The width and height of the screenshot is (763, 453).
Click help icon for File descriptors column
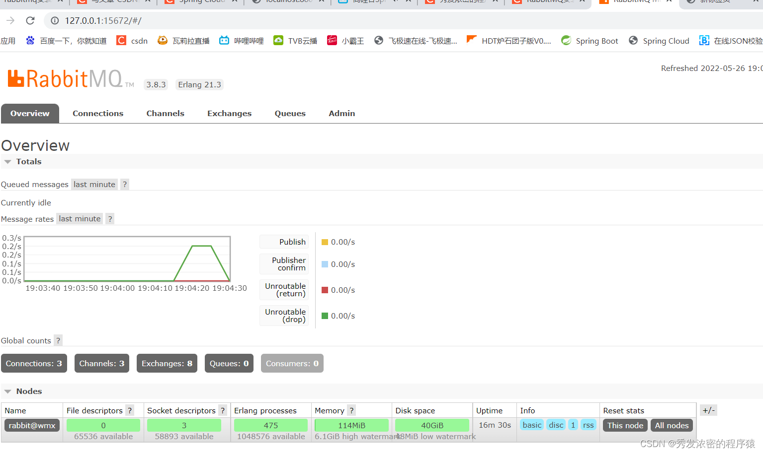[x=130, y=410]
